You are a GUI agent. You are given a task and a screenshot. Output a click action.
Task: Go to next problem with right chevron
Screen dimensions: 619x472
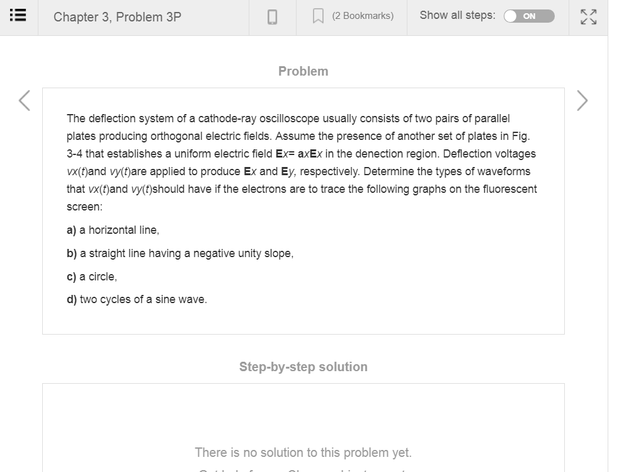pyautogui.click(x=582, y=100)
